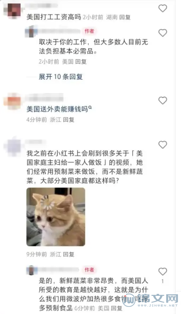Viewport: 181px width, 314px height.
Task: Open the author's avatar on the bottom reply
Action: pos(32,270)
